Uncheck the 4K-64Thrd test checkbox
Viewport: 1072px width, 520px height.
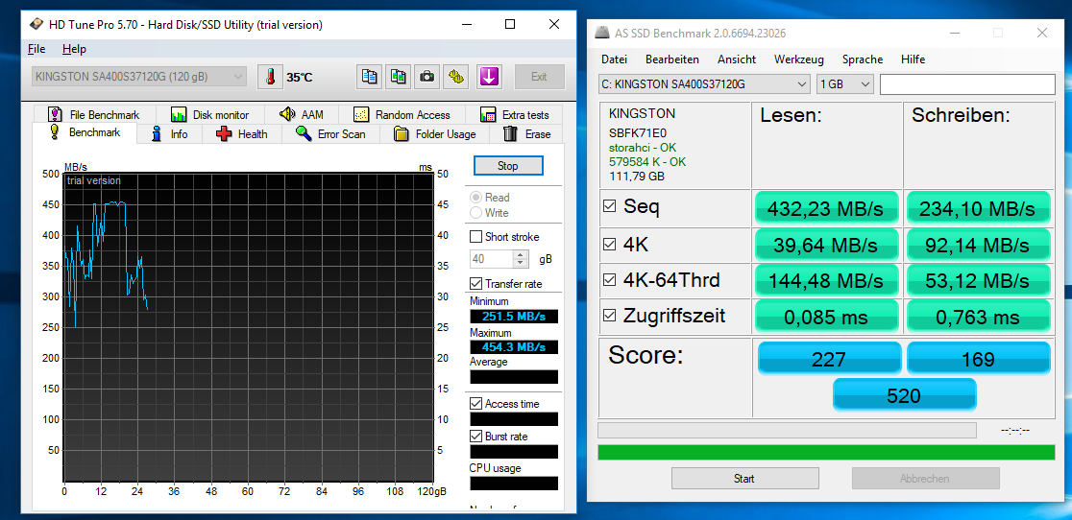pos(609,281)
